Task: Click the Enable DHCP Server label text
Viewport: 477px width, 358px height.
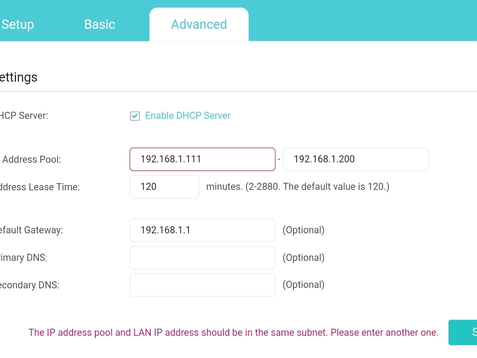Action: [188, 116]
